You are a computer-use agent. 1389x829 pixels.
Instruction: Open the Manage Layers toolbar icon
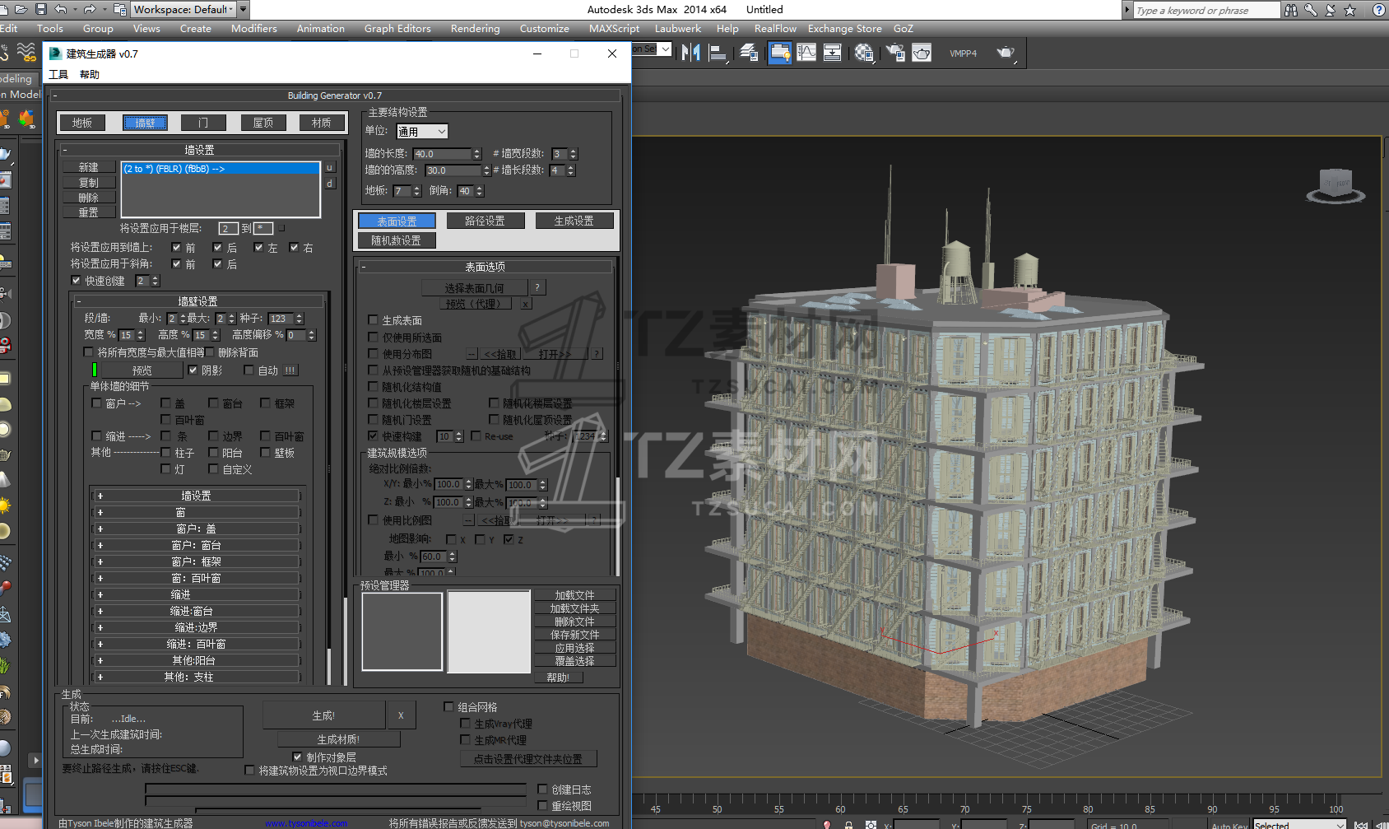(x=748, y=54)
